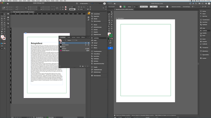The image size is (211, 118).
Task: Select the InDesign Type tool
Action: pos(2,21)
